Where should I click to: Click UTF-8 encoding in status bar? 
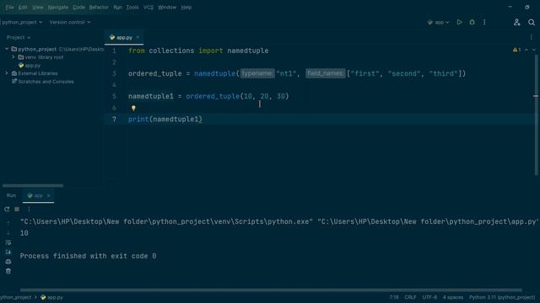(x=429, y=297)
